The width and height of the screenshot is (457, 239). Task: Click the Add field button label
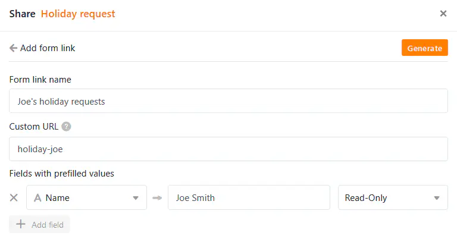(x=48, y=225)
